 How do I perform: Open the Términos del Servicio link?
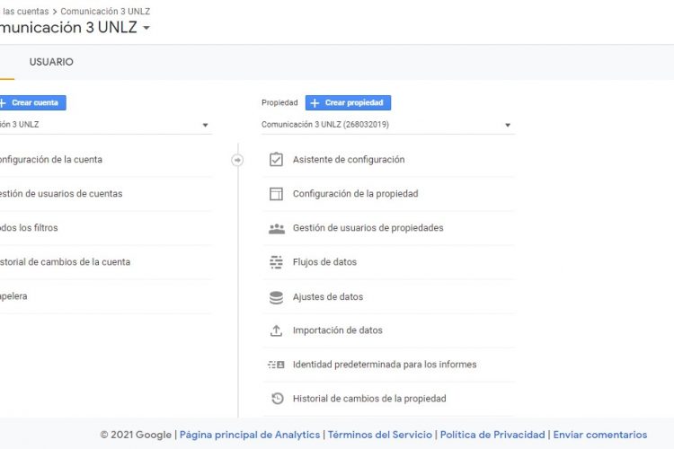coord(380,435)
